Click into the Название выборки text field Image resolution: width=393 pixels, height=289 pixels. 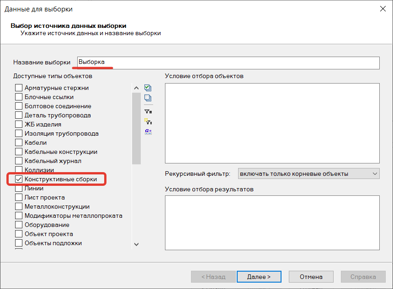(x=228, y=63)
